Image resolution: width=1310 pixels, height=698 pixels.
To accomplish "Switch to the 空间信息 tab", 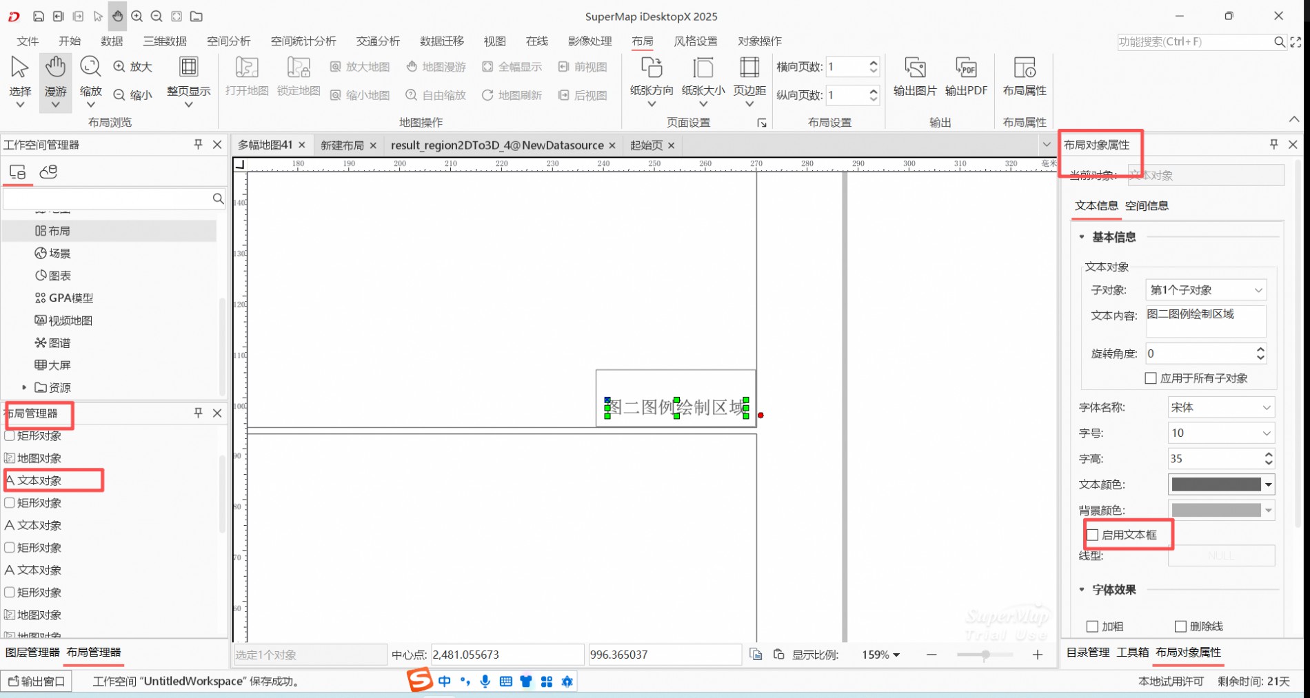I will [x=1147, y=205].
